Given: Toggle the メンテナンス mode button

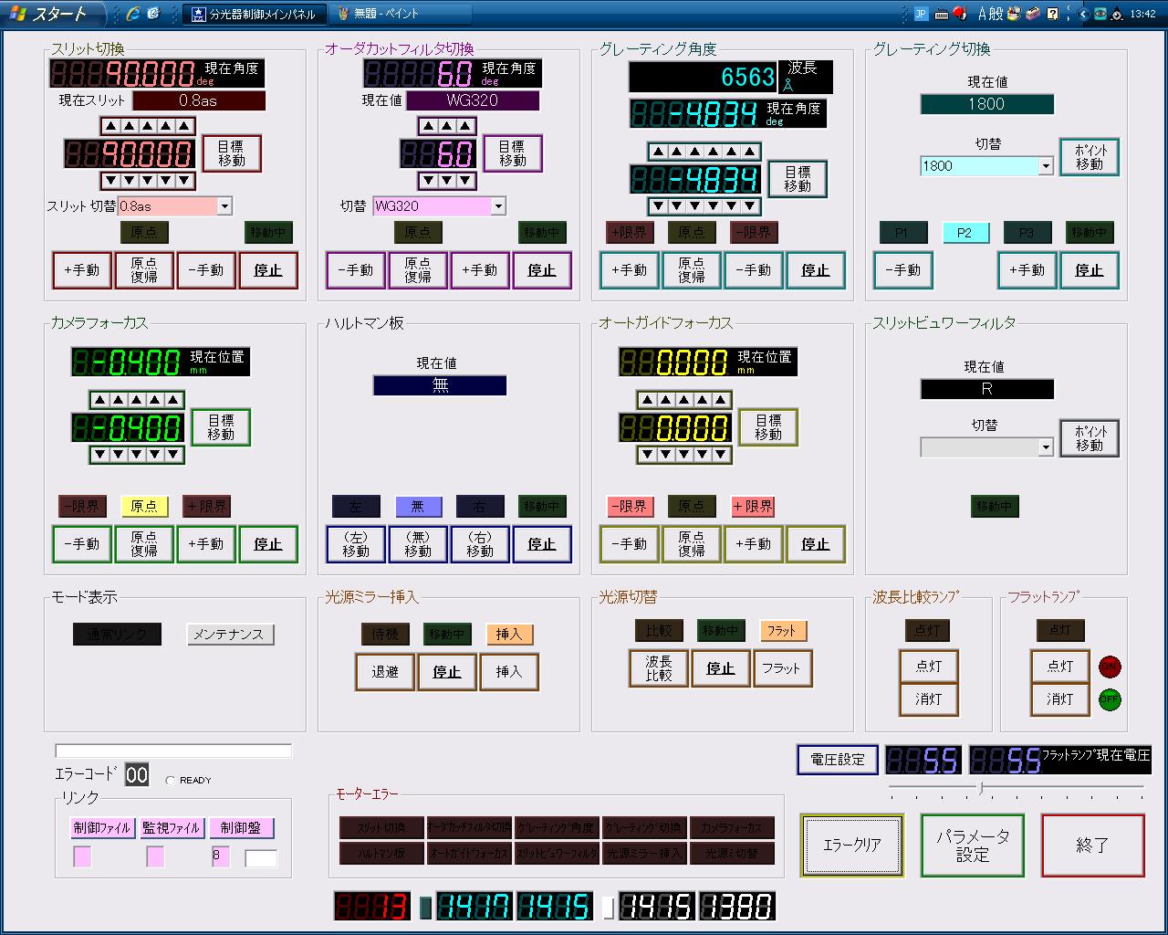Looking at the screenshot, I should coord(229,635).
